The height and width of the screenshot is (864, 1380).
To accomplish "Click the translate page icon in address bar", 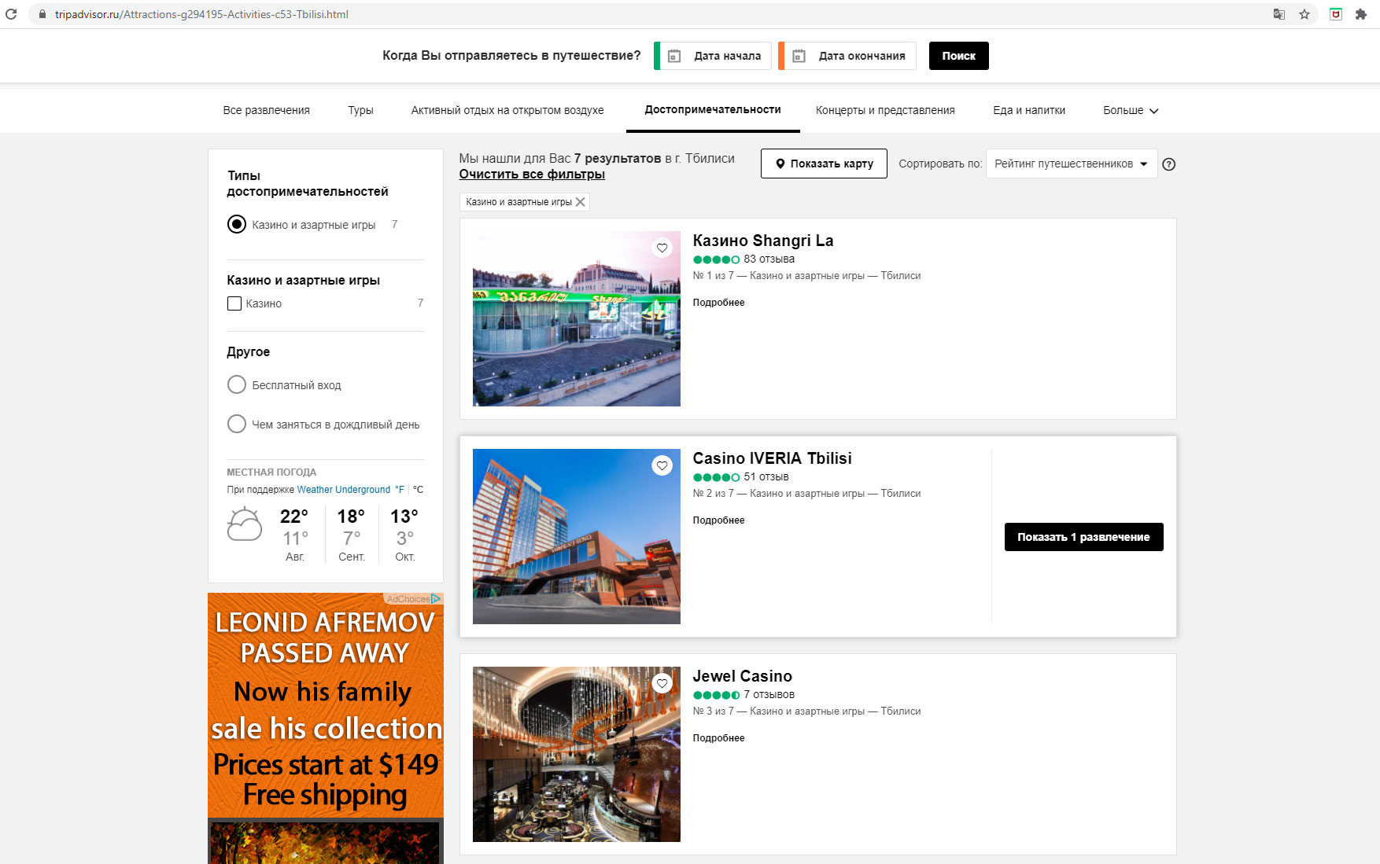I will 1279,14.
